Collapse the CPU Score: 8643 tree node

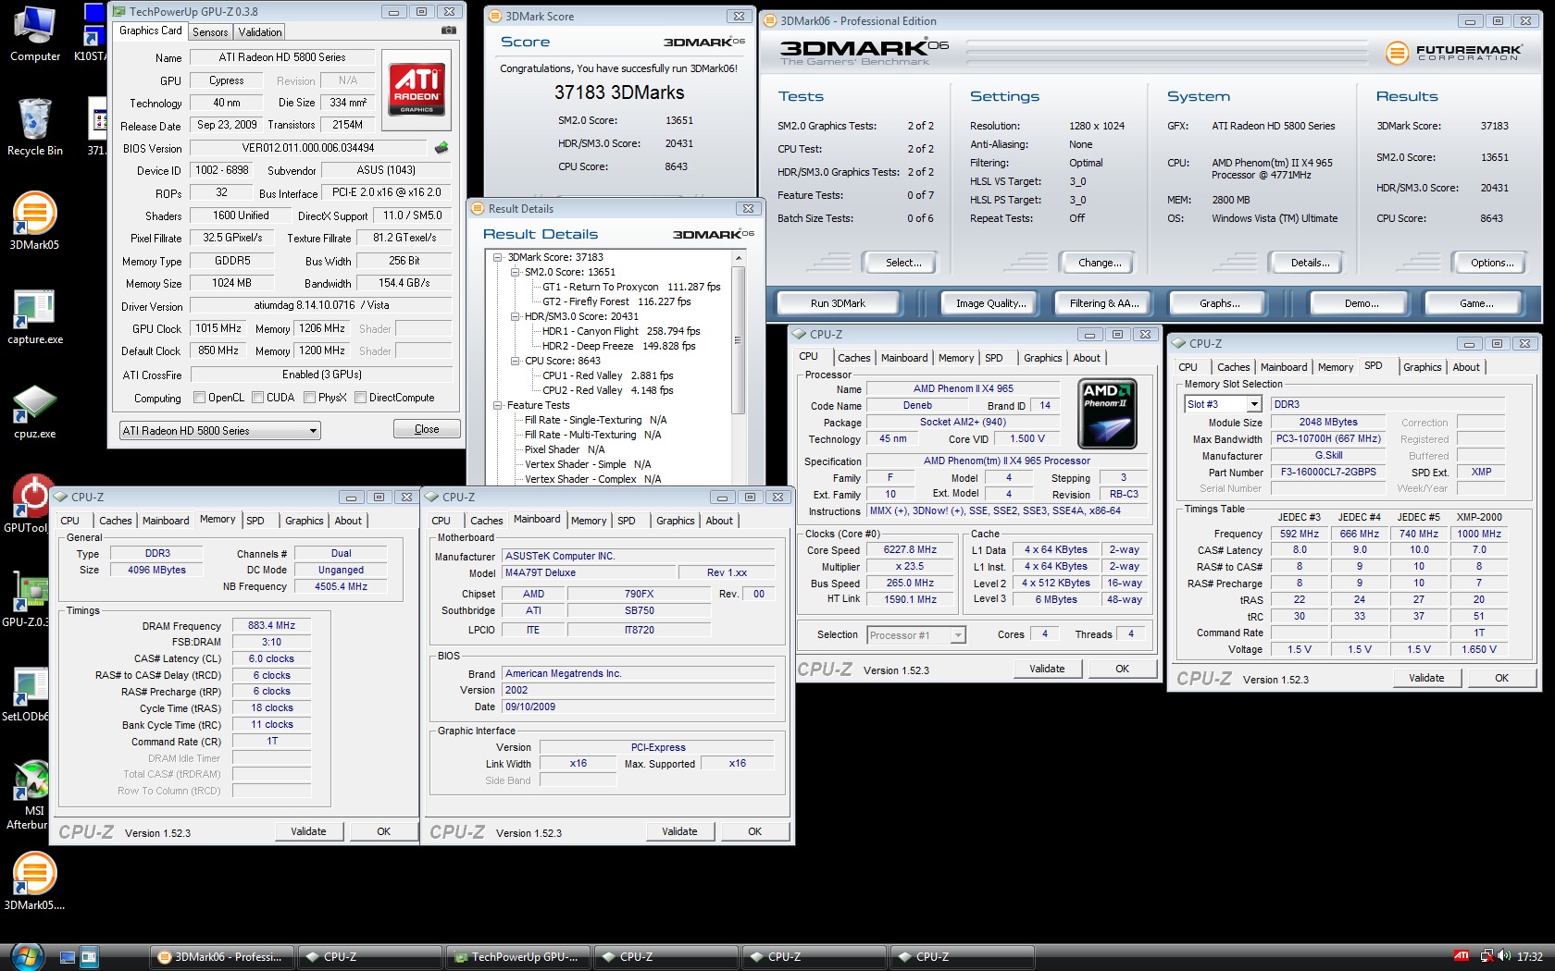pos(516,361)
